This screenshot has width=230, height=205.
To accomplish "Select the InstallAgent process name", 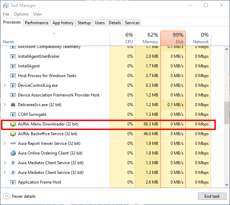I will (29, 66).
